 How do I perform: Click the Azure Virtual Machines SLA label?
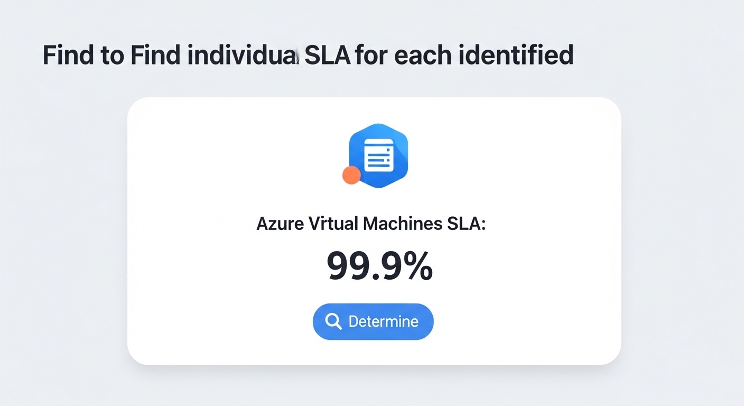pos(370,224)
